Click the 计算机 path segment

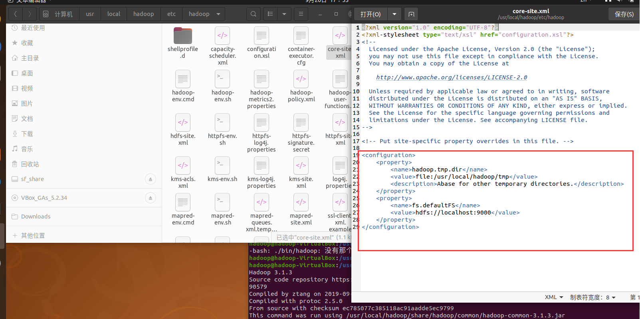pyautogui.click(x=58, y=14)
